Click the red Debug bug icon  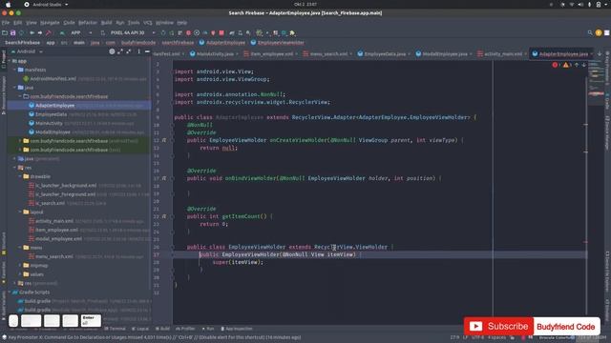point(188,33)
